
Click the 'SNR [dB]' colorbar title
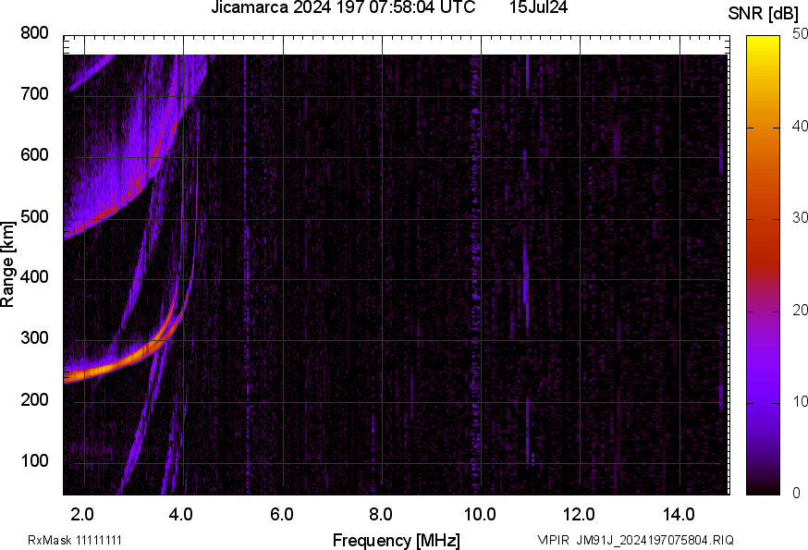click(763, 14)
